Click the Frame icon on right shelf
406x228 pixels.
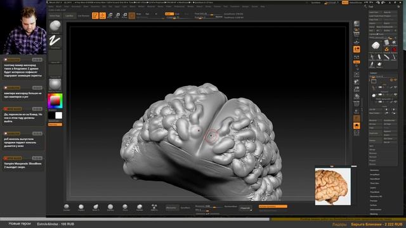coord(357,75)
